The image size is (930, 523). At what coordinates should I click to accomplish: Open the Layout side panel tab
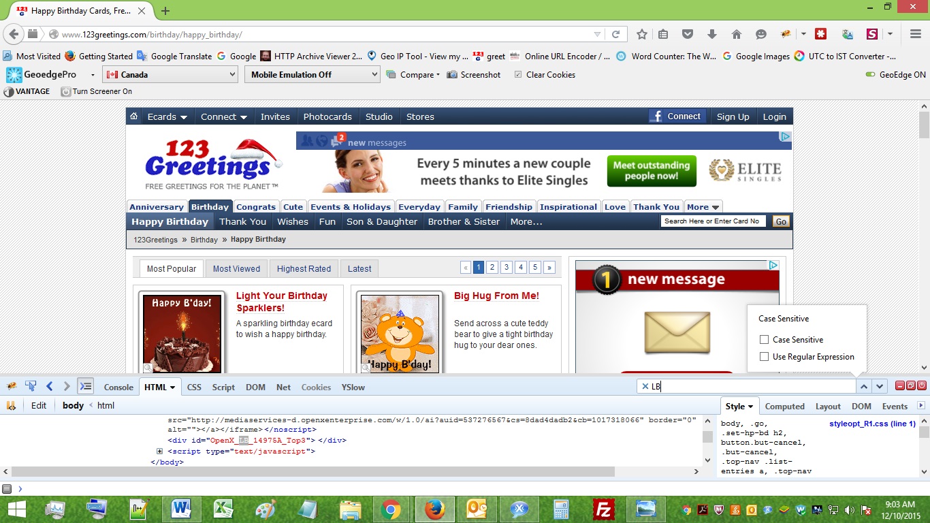pyautogui.click(x=828, y=407)
